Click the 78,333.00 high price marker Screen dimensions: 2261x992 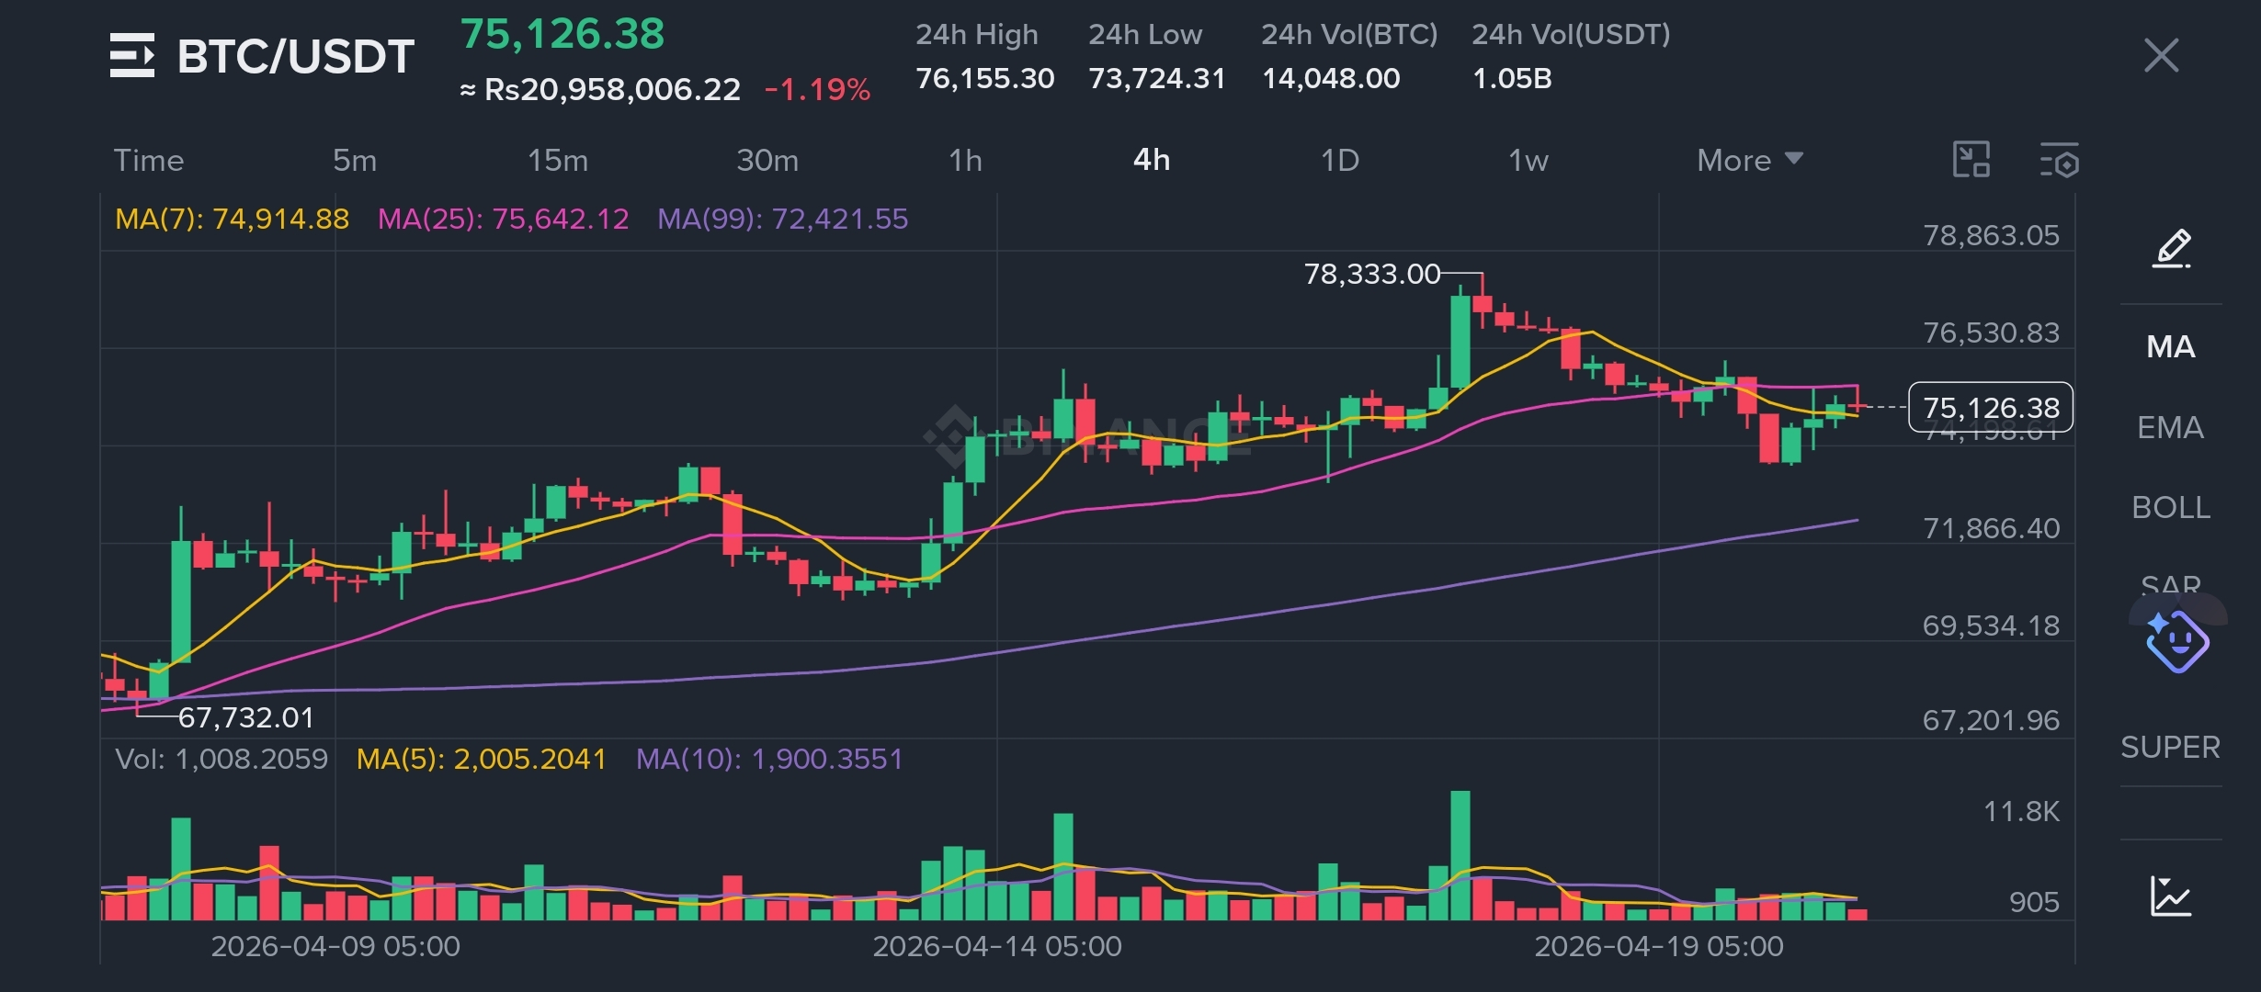[1371, 274]
